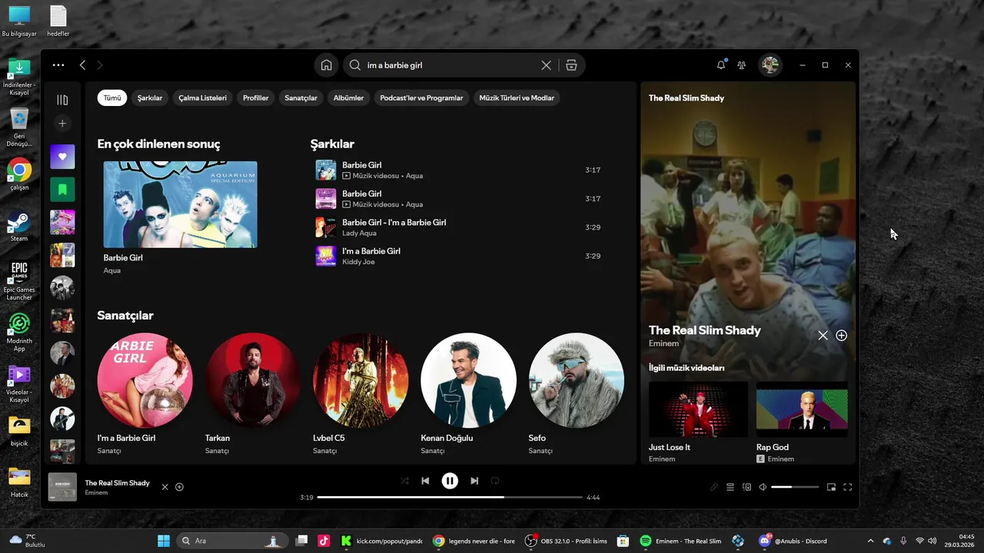The height and width of the screenshot is (553, 984).
Task: Select Müzik Türleri ve Modlar chip
Action: coord(517,98)
